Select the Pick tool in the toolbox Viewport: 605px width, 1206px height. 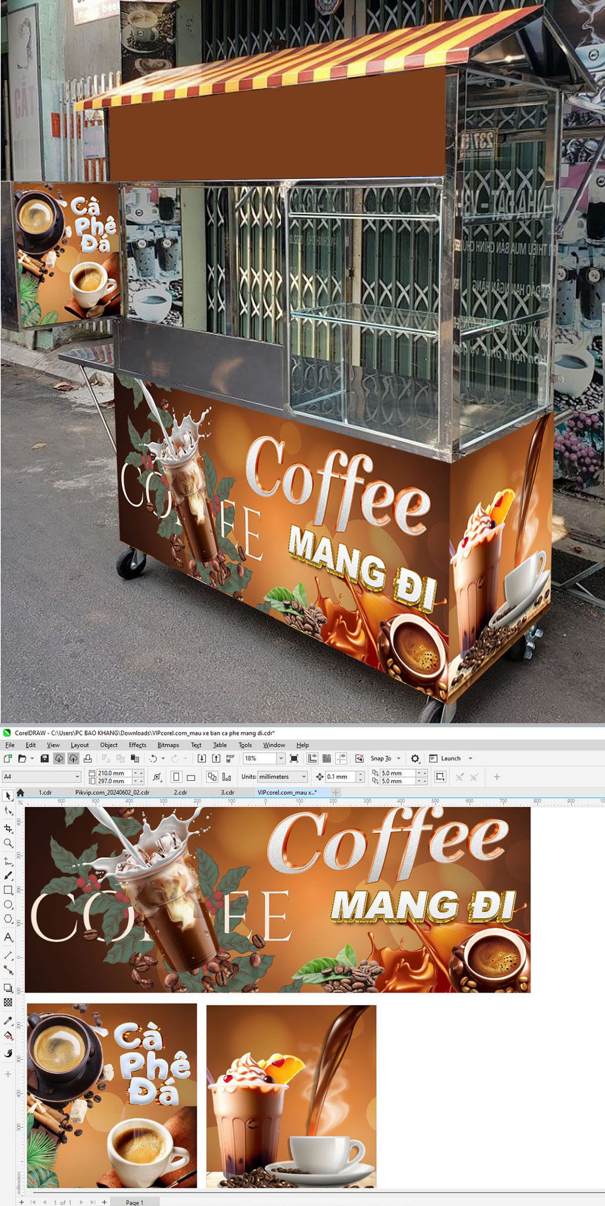[x=8, y=796]
